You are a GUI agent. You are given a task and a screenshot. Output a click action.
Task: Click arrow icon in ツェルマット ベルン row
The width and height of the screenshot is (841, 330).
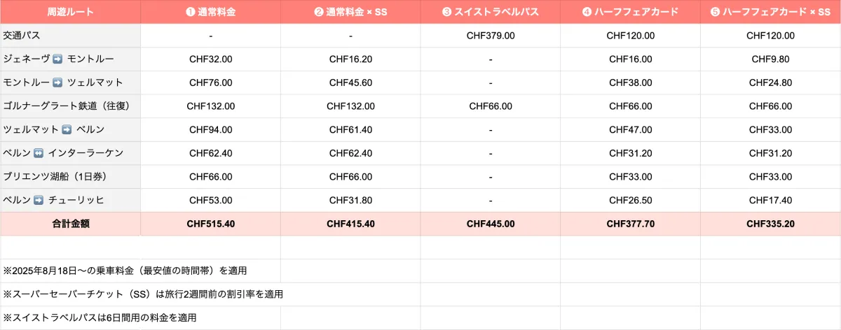tap(67, 129)
